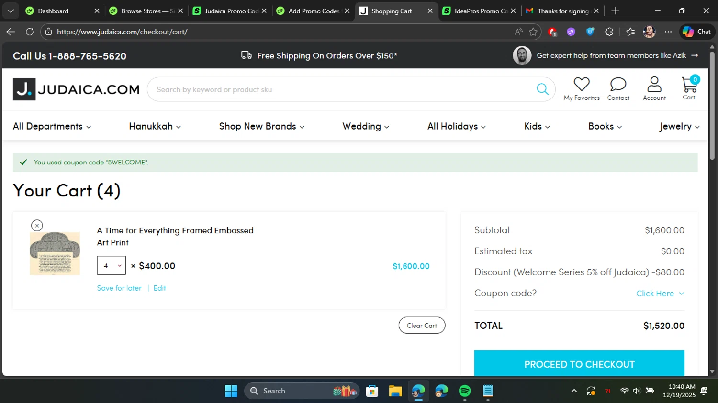Open the purple round extension icon
Image resolution: width=718 pixels, height=403 pixels.
(x=571, y=32)
